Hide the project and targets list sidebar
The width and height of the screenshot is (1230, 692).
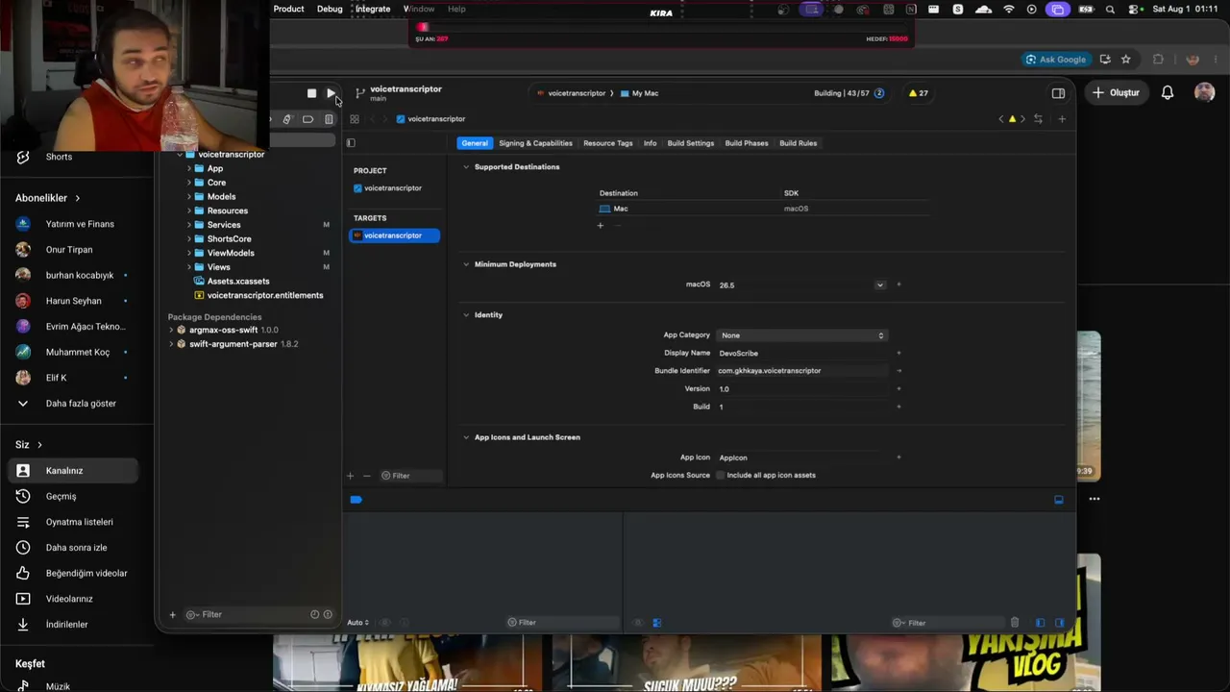(x=351, y=143)
